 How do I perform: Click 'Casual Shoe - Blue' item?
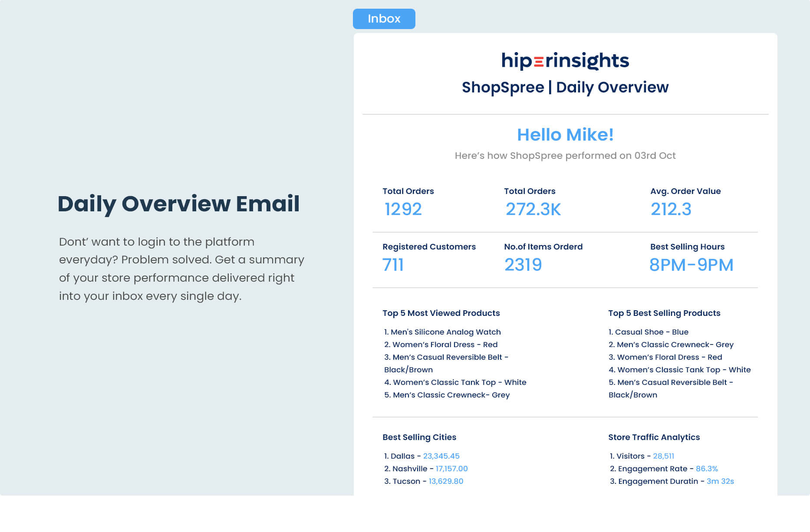pyautogui.click(x=648, y=332)
